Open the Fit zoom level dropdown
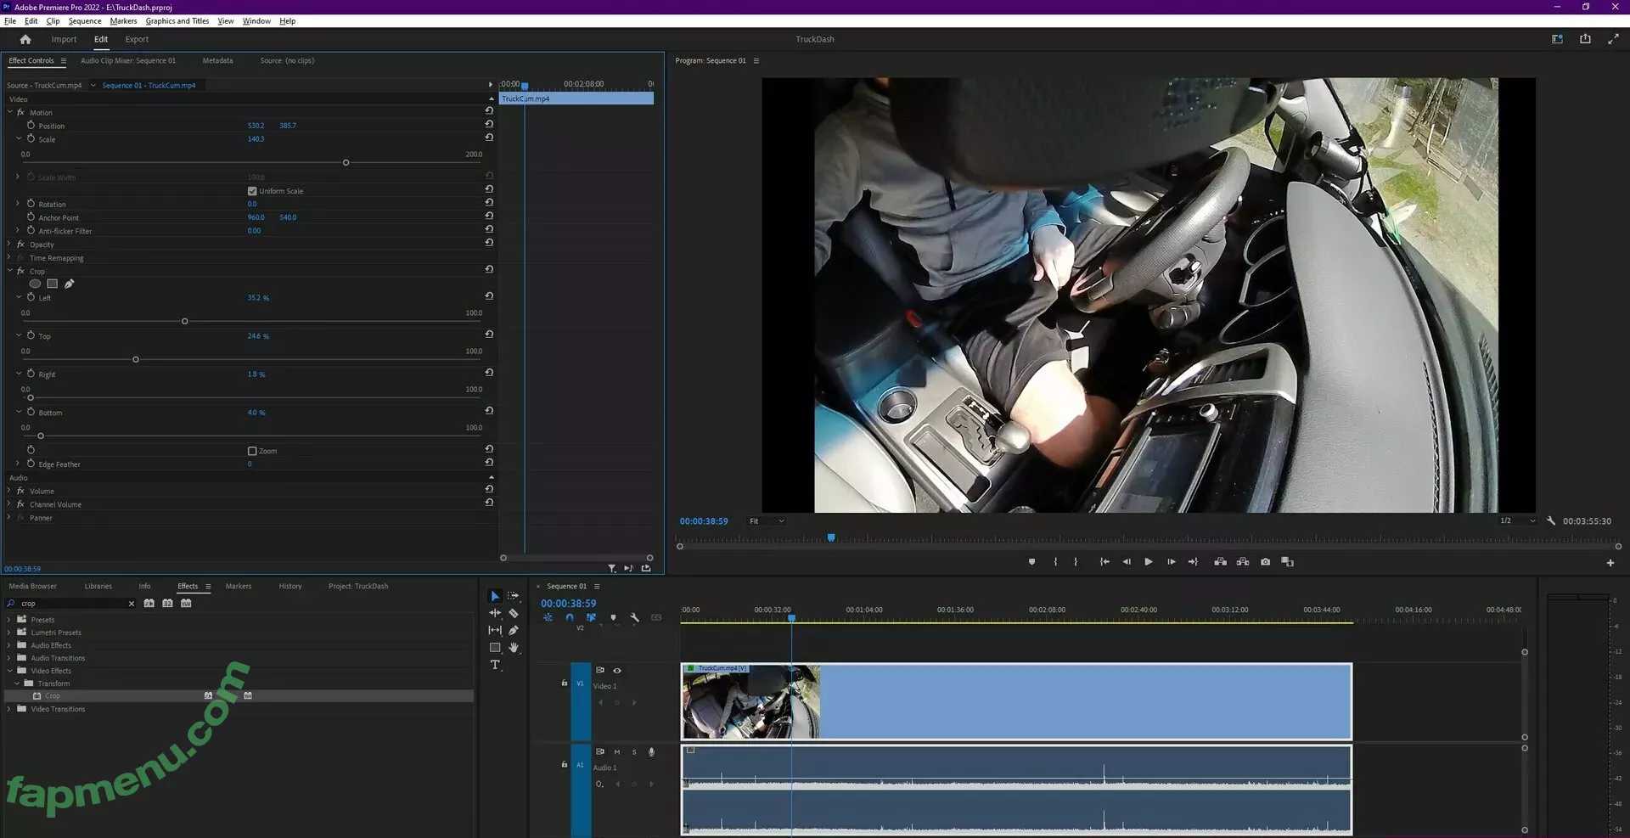Image resolution: width=1630 pixels, height=838 pixels. 767,521
